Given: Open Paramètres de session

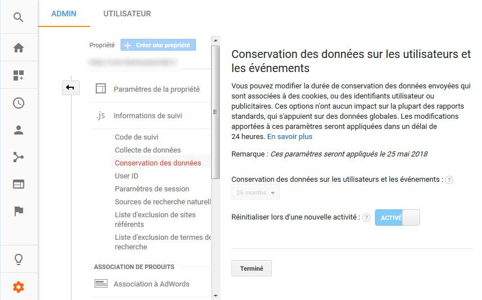Looking at the screenshot, I should click(152, 189).
